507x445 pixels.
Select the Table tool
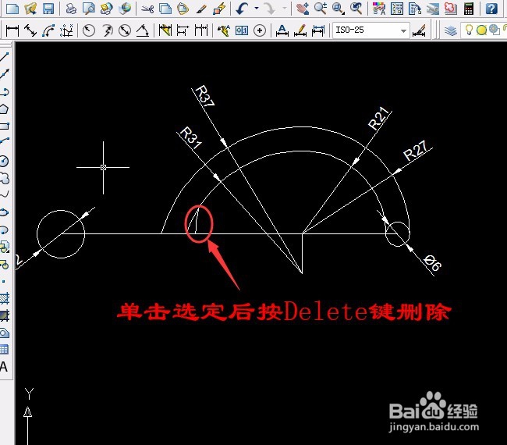(x=4, y=350)
